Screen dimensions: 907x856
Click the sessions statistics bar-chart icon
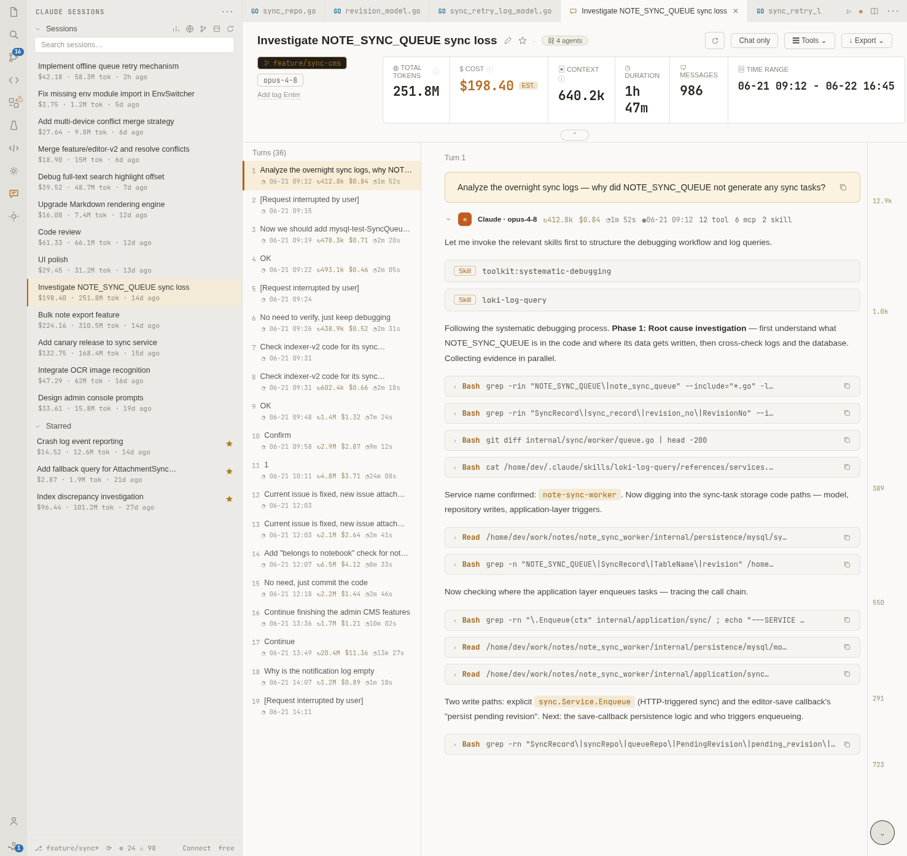(176, 29)
